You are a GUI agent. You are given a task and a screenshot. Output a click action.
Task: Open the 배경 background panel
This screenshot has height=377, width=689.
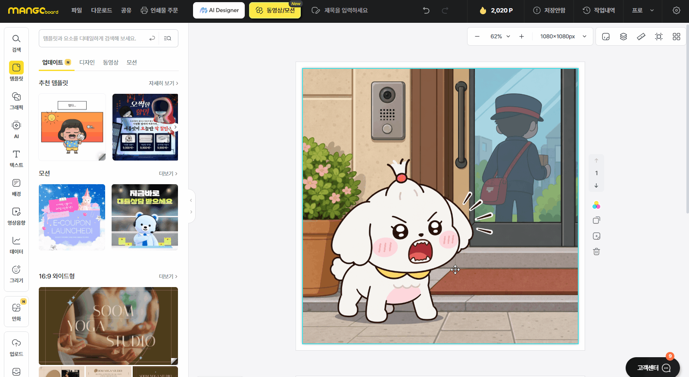[16, 187]
